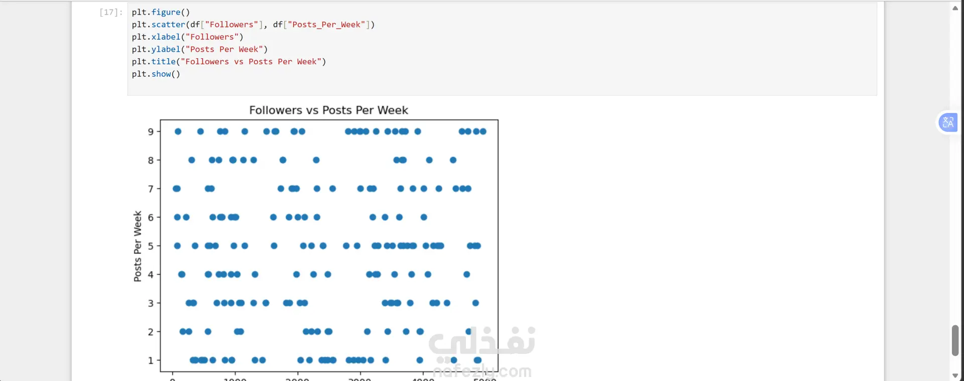964x381 pixels.
Task: Click the "Posts_Per_Week" string in the scatter call
Action: 327,25
